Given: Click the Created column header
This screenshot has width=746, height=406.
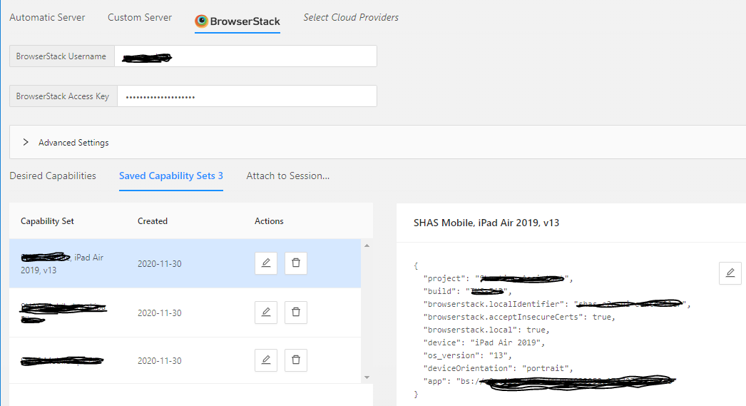Looking at the screenshot, I should (x=152, y=221).
